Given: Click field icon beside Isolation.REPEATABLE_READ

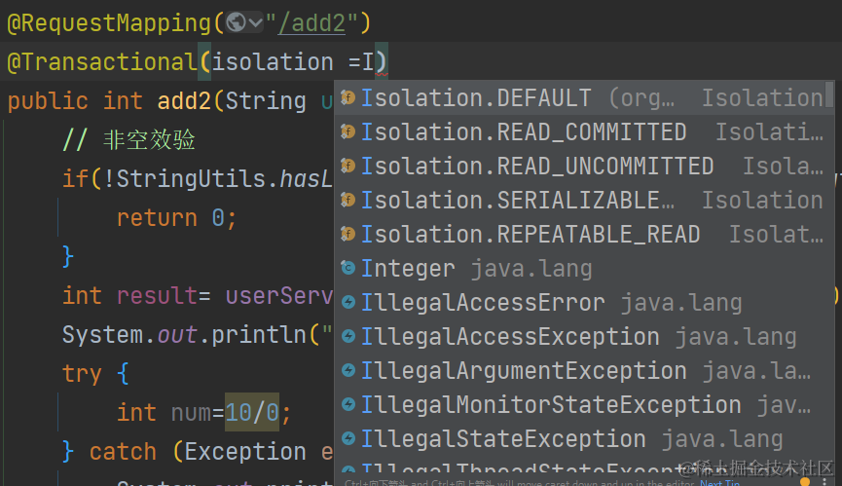Looking at the screenshot, I should point(348,234).
